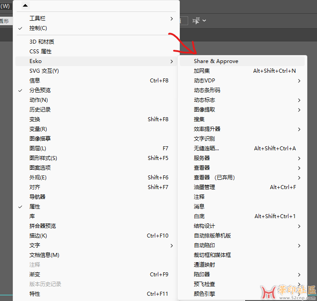The image size is (317, 301).
Task: Open the 陷印器 submenu entry
Action: pos(242,275)
